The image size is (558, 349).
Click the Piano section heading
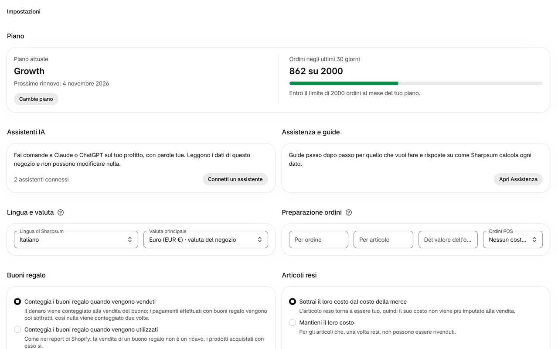[x=16, y=36]
